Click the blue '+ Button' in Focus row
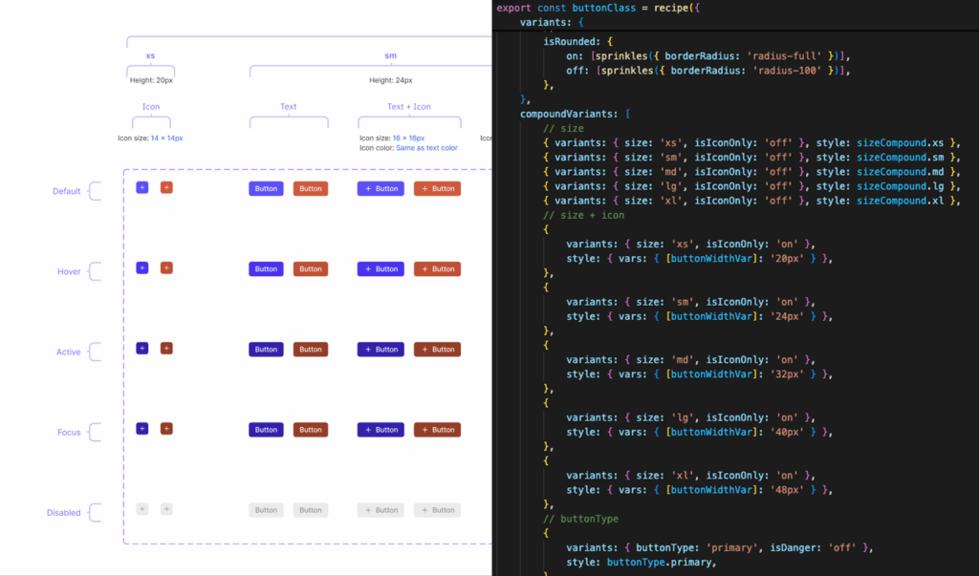This screenshot has width=979, height=576. [381, 430]
